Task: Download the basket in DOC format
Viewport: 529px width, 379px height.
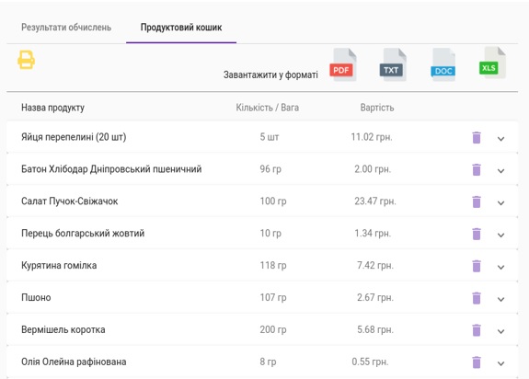Action: [x=443, y=64]
